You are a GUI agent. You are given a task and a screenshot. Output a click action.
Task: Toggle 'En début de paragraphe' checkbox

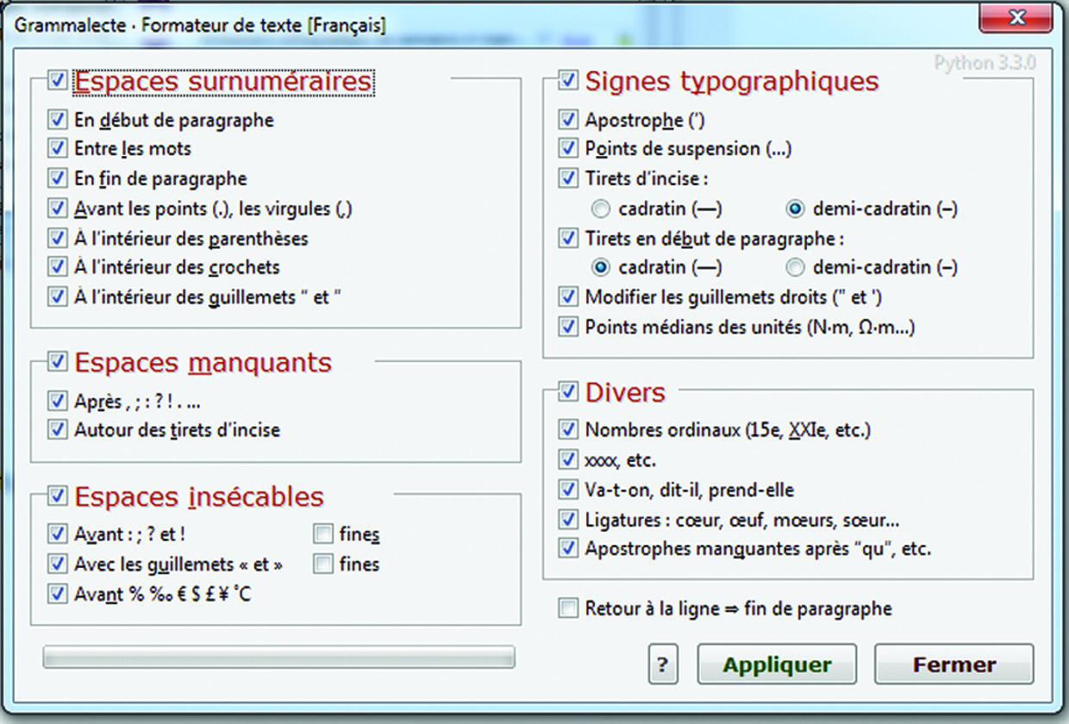click(x=58, y=120)
